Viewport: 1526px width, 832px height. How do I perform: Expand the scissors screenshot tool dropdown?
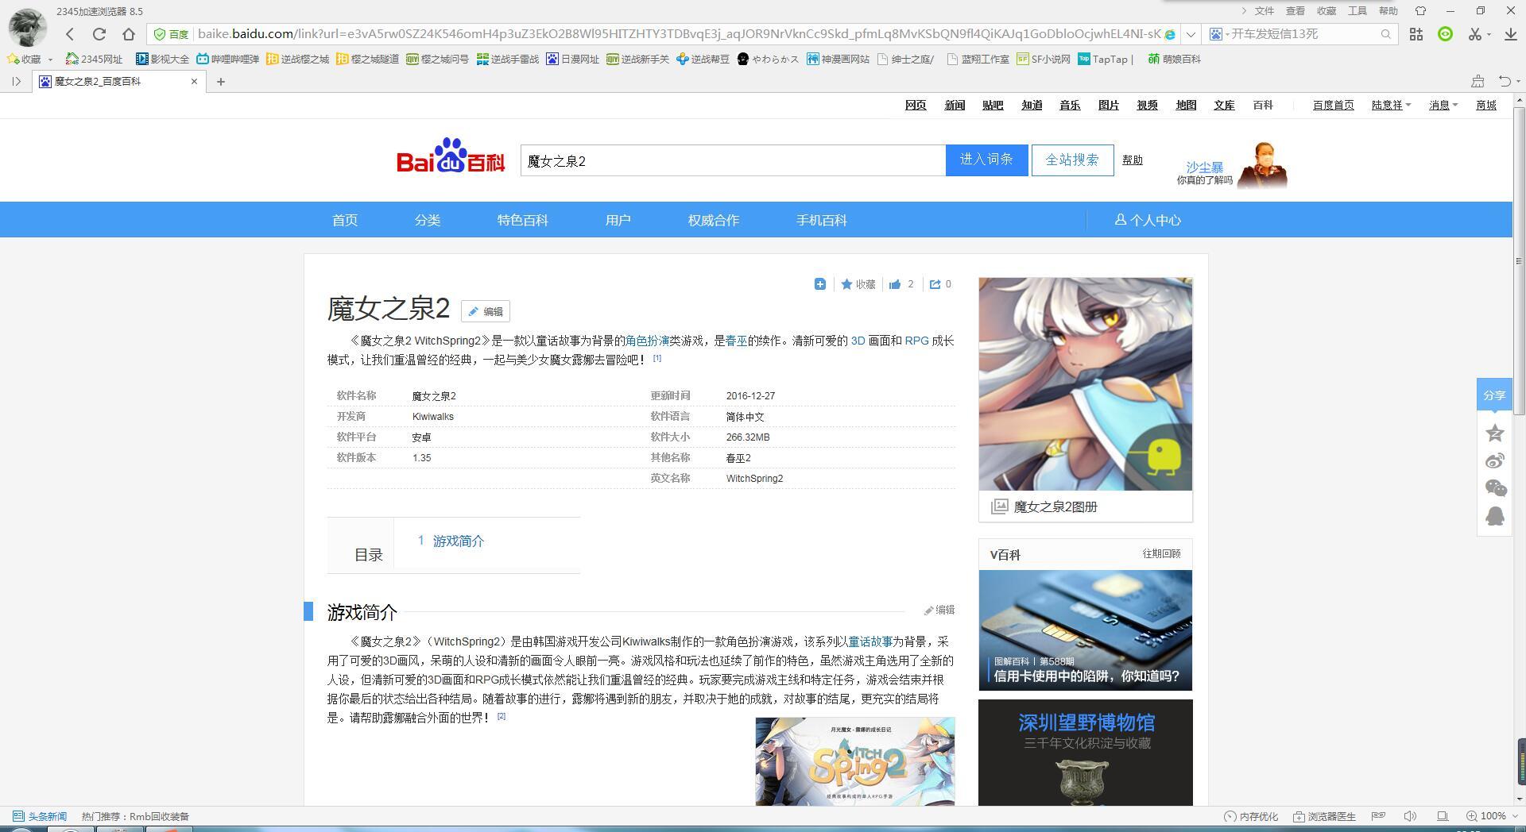[x=1489, y=34]
